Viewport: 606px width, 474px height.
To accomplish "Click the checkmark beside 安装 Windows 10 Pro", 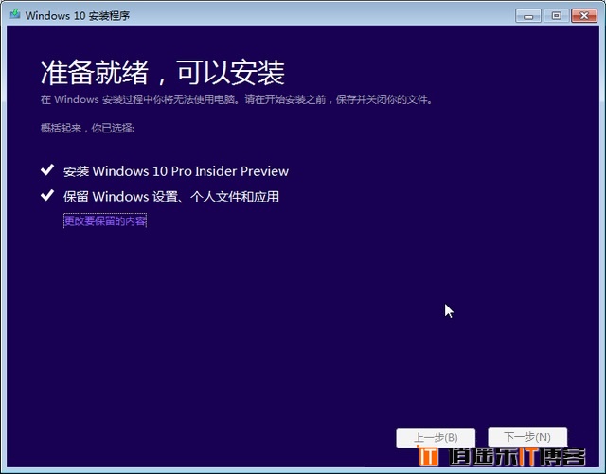I will click(47, 169).
